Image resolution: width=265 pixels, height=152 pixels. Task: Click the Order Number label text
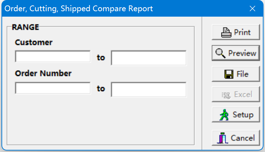click(x=43, y=73)
